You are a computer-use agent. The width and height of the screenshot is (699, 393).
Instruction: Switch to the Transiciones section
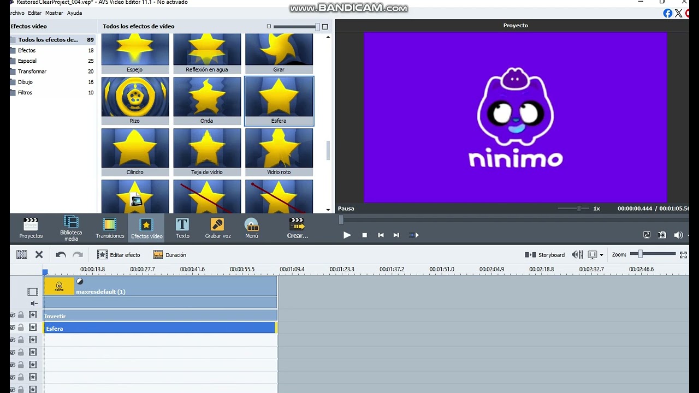point(110,228)
